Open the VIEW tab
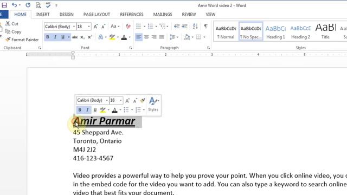Screen dimensions: 347x195 pyautogui.click(x=210, y=15)
